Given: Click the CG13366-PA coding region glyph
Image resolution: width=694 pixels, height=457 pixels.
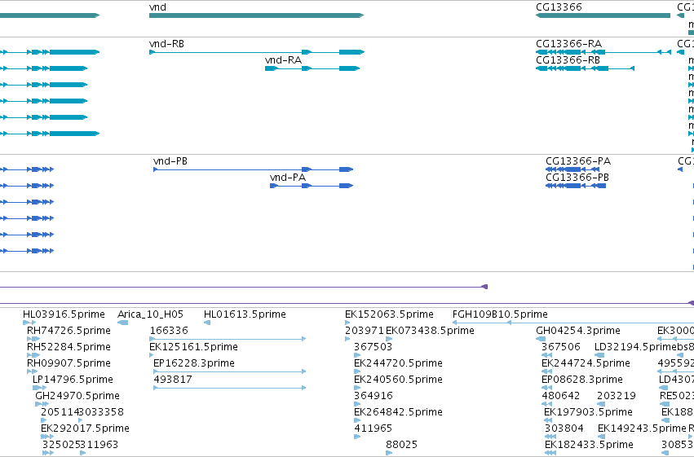Looking at the screenshot, I should tap(572, 169).
